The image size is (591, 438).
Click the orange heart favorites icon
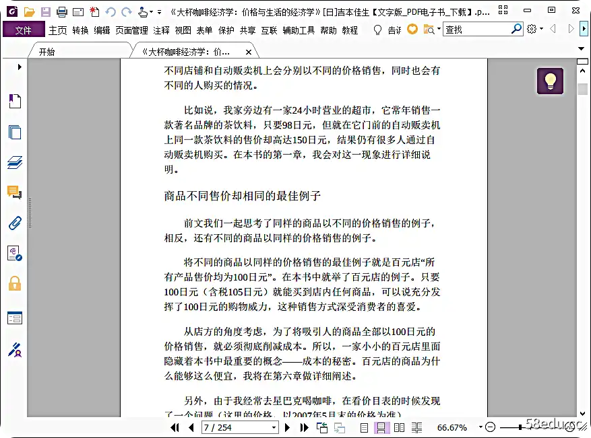point(412,29)
